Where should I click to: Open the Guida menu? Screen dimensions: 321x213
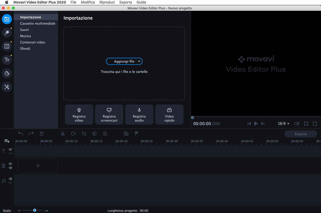click(x=141, y=2)
